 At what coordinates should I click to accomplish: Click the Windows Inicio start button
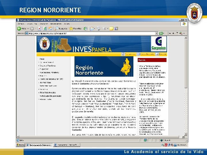pos(20,145)
